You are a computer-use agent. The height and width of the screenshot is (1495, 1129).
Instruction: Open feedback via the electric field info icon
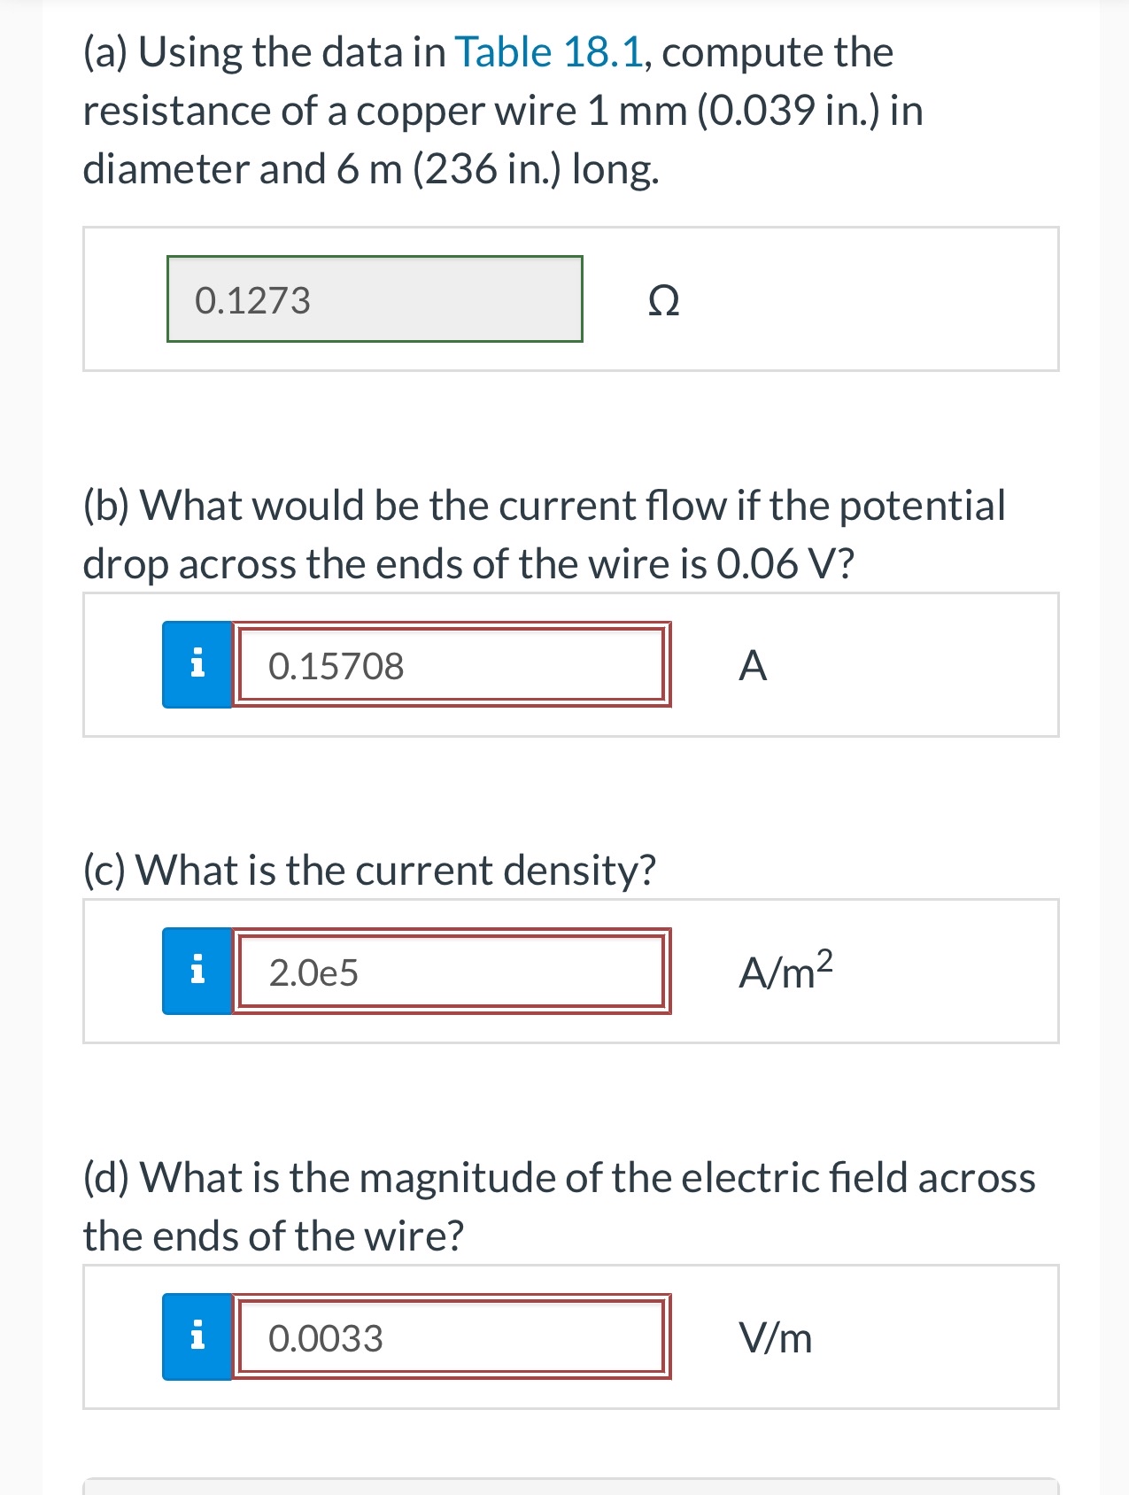(x=198, y=1337)
